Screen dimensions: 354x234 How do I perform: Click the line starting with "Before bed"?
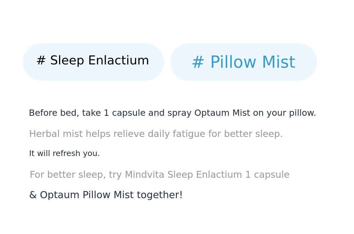(x=172, y=113)
